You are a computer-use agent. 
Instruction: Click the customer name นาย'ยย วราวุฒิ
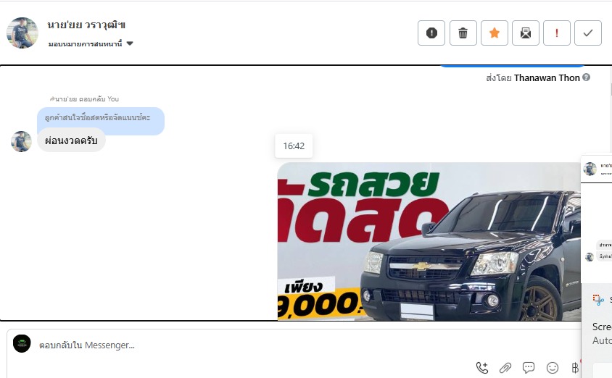coord(86,25)
